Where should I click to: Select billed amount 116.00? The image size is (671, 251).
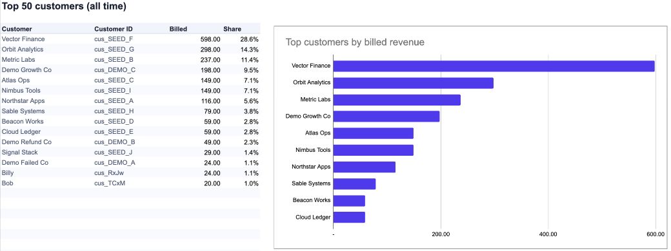pos(210,101)
